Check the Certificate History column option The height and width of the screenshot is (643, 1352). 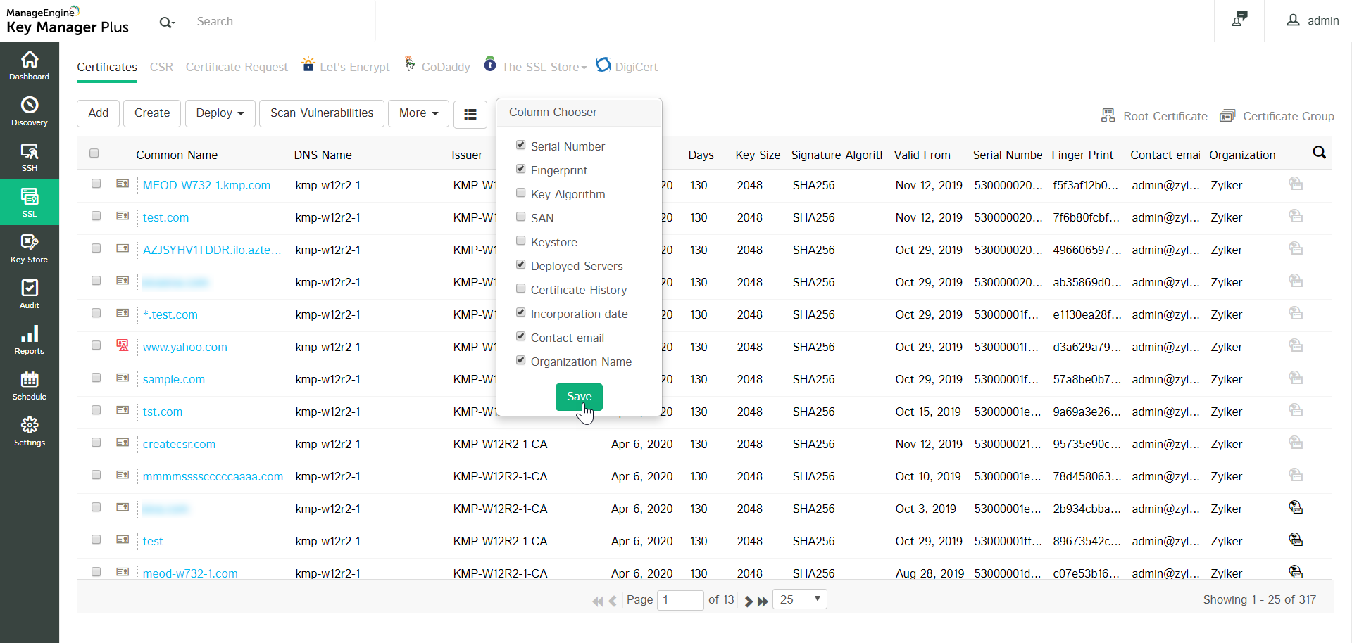(x=521, y=288)
